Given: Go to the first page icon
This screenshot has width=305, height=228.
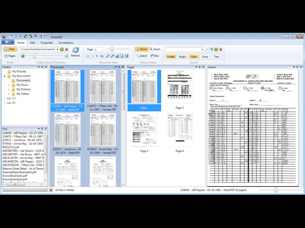Looking at the screenshot, I should [88, 56].
